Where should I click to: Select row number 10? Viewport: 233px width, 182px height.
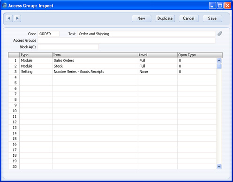click(14, 111)
